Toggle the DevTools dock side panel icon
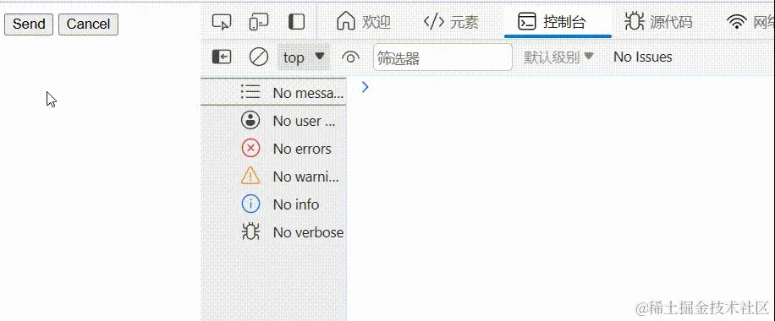The width and height of the screenshot is (775, 321). [x=297, y=22]
